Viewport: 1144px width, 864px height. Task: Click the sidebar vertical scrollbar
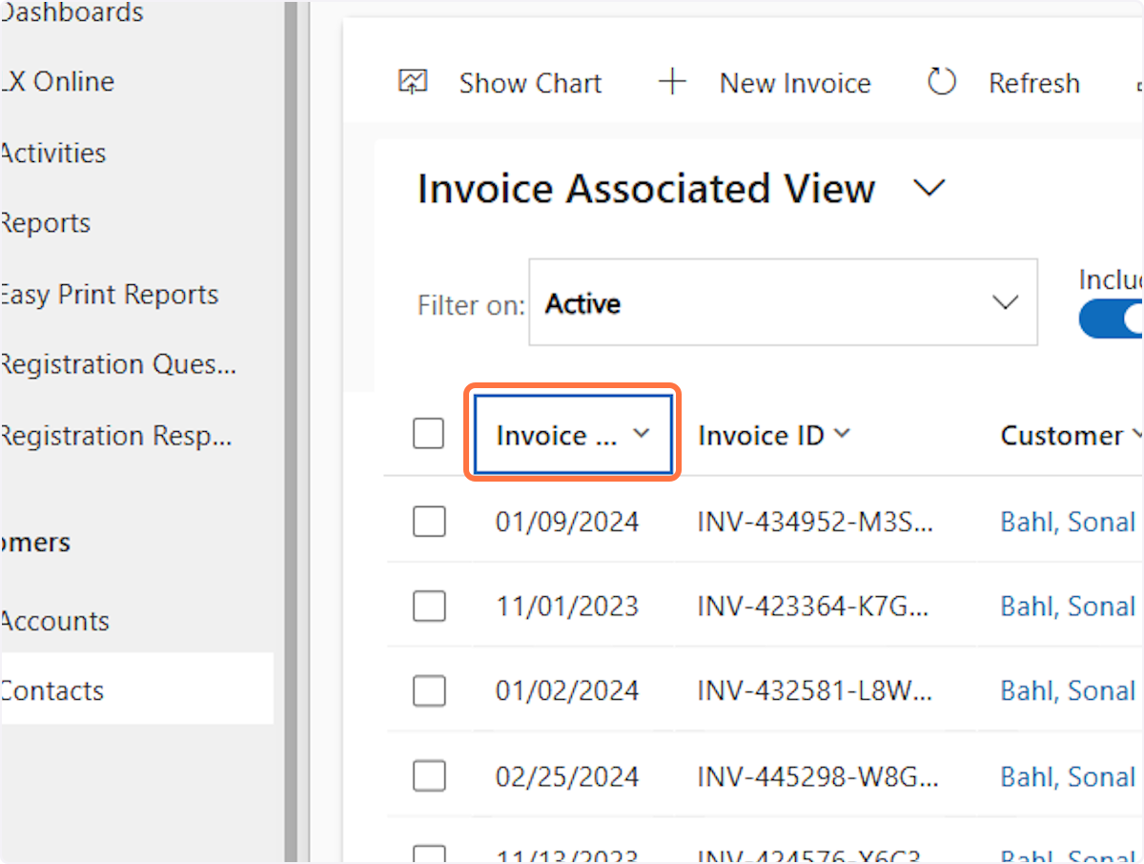coord(291,432)
